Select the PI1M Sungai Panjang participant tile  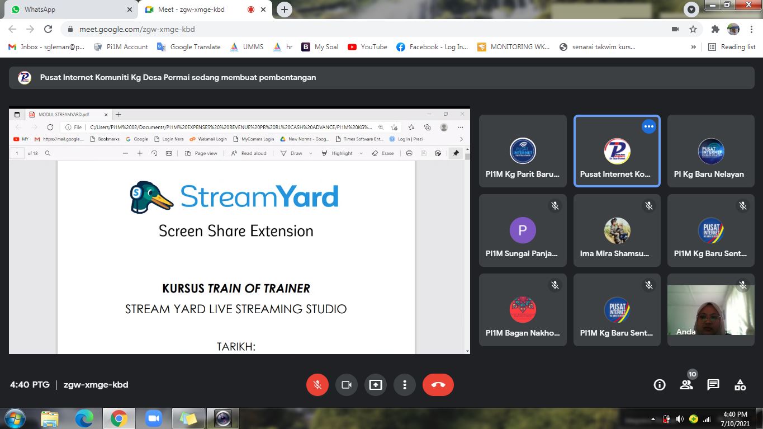pos(523,230)
